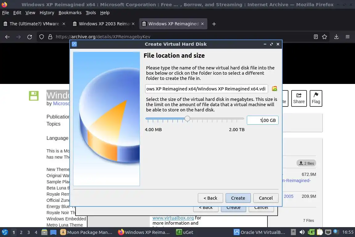Close the Windows XP Reimagined tab

tap(202, 24)
